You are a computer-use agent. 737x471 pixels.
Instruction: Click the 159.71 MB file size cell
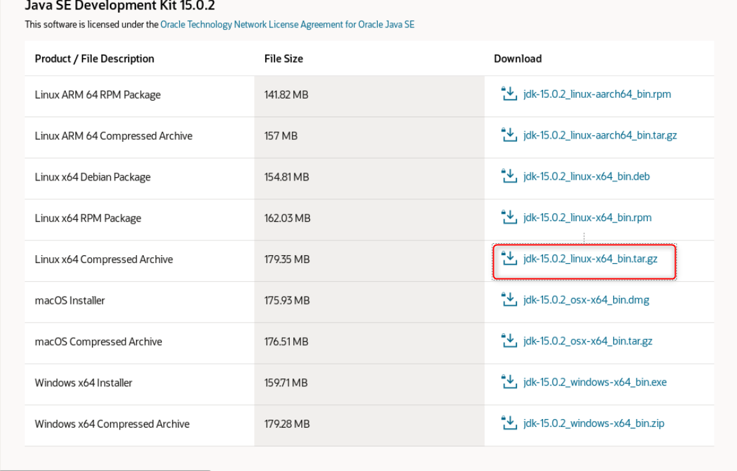(369, 384)
